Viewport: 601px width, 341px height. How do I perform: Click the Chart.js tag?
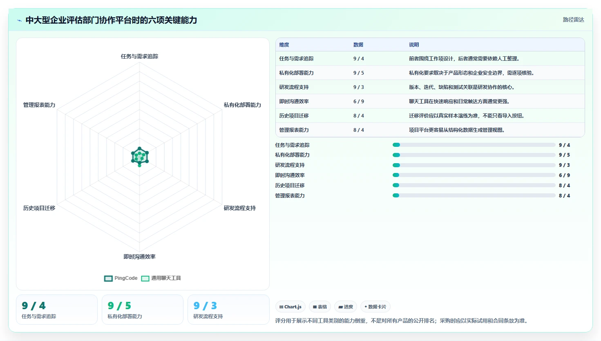coord(290,307)
